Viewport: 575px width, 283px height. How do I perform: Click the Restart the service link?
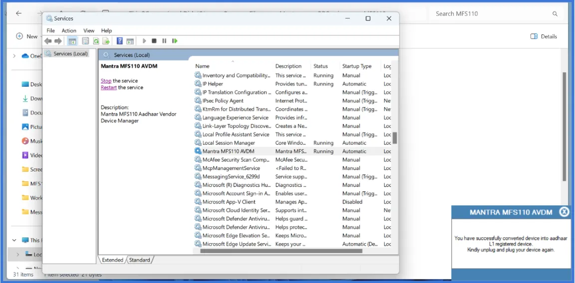(x=108, y=88)
